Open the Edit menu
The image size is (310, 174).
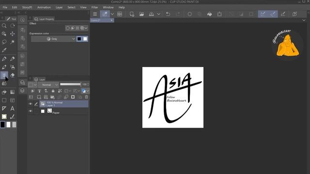click(x=15, y=7)
